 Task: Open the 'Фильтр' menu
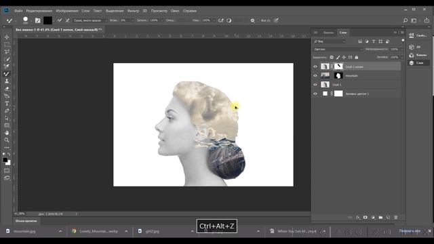(133, 11)
